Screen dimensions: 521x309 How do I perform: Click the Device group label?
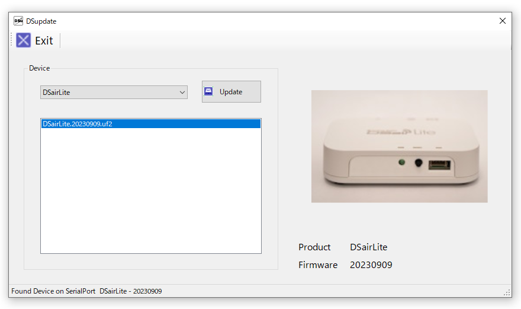(x=40, y=68)
